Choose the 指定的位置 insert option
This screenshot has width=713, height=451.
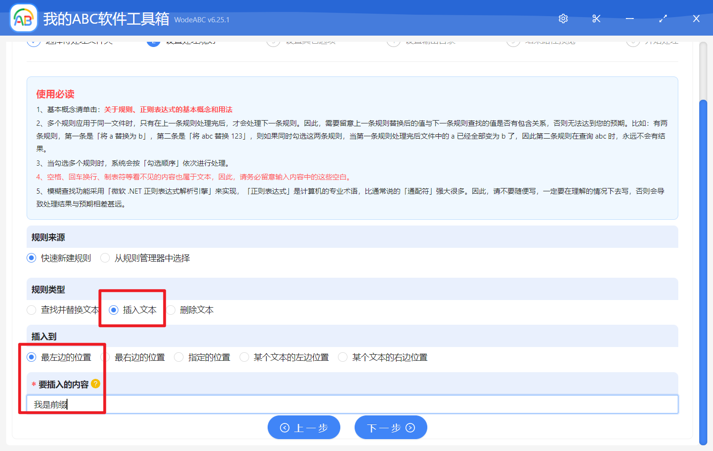[x=178, y=357]
